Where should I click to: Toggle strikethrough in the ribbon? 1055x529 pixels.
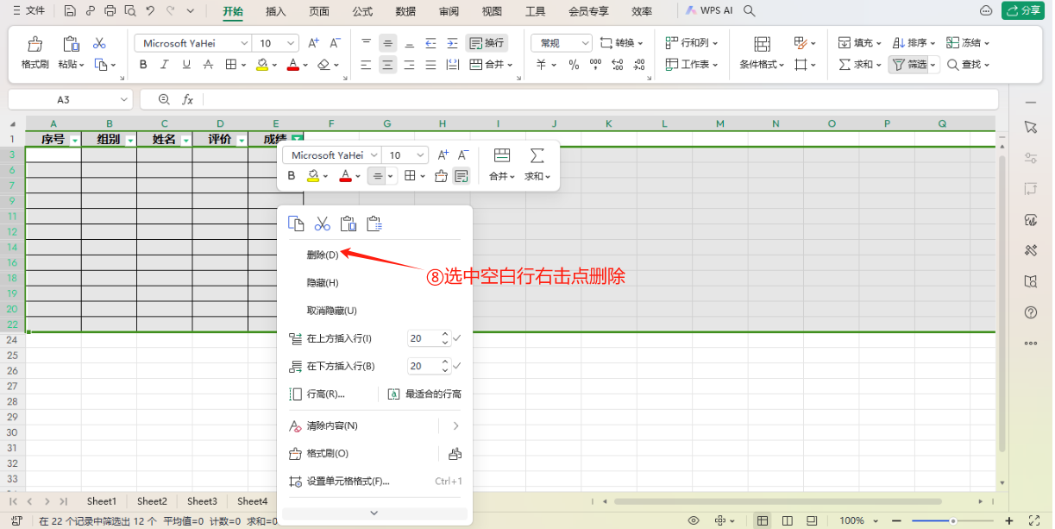[x=208, y=65]
